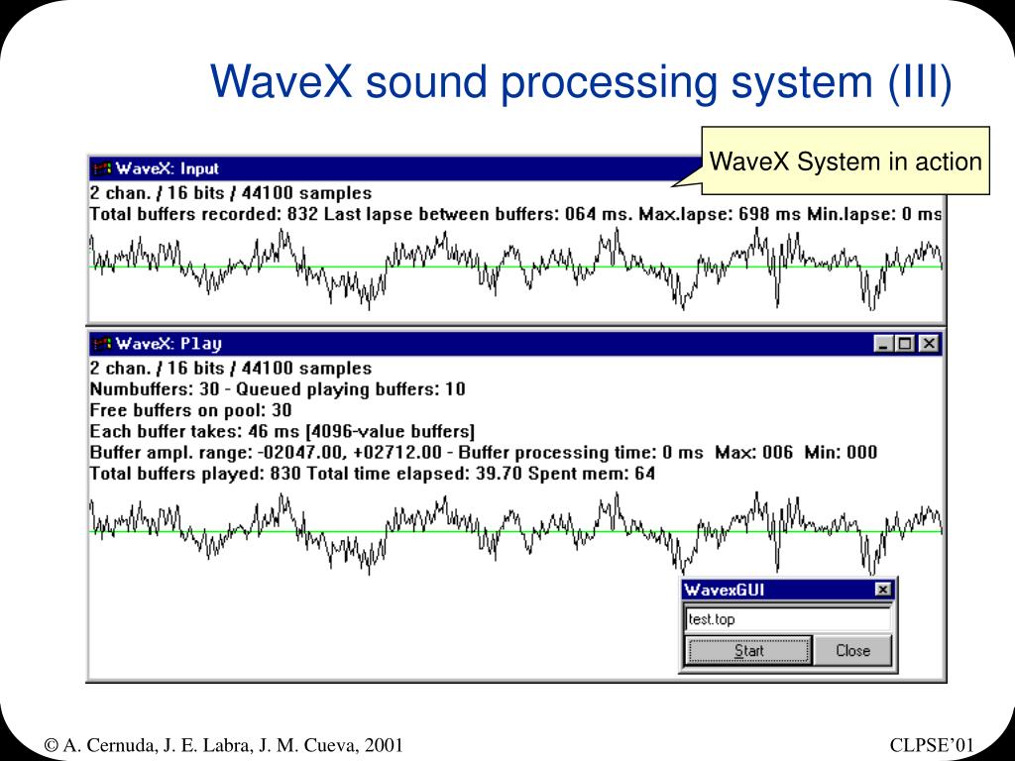
Task: Click the Close button in WavexGUI
Action: pos(852,650)
